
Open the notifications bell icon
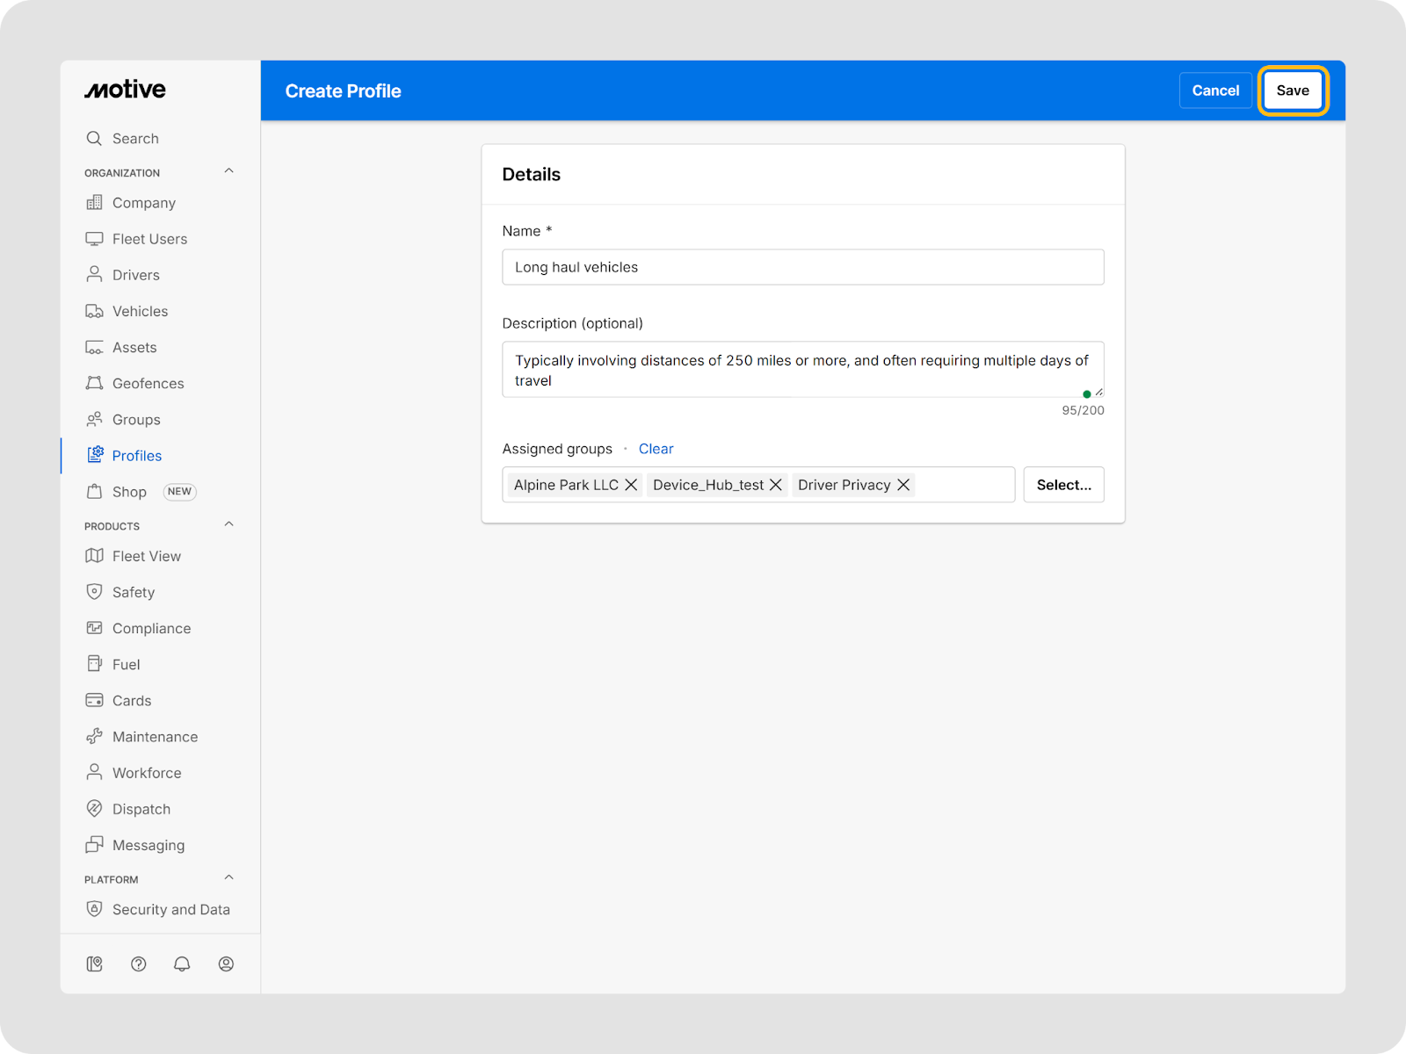coord(182,964)
